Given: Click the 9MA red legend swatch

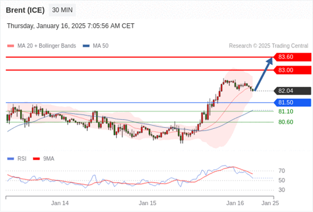Looking at the screenshot, I should point(36,159).
